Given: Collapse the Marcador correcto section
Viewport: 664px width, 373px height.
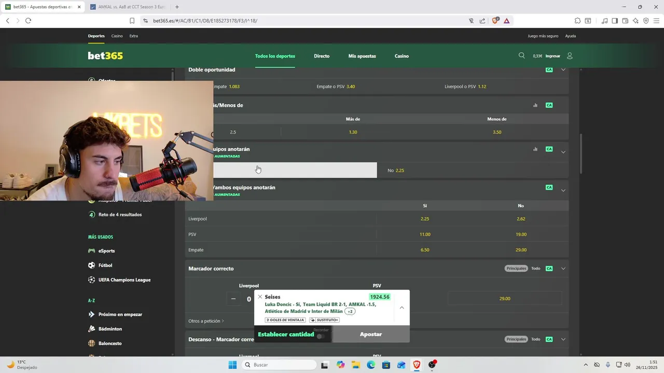Looking at the screenshot, I should coord(563,268).
